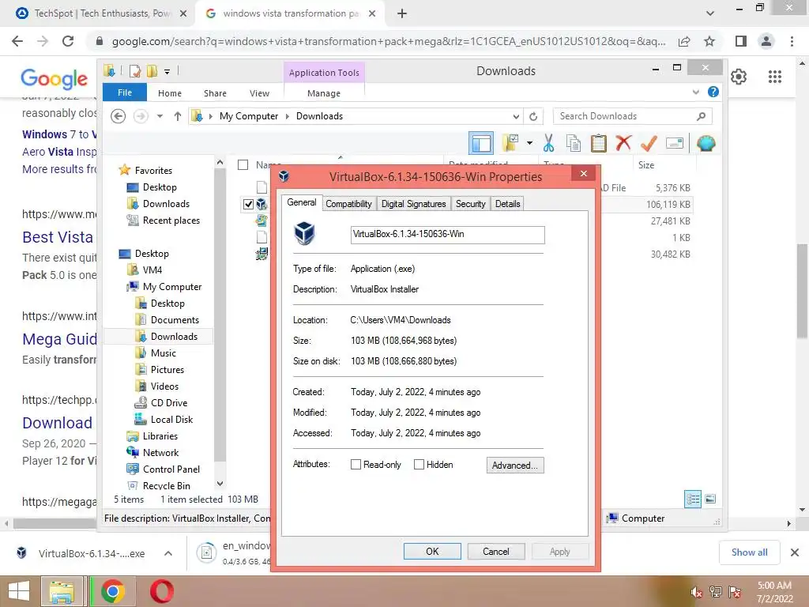Open options caret for VirtualBox download
Viewport: 809px width, 607px height.
click(x=168, y=553)
